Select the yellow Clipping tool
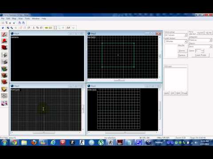213x159 pixels. [x=4, y=89]
